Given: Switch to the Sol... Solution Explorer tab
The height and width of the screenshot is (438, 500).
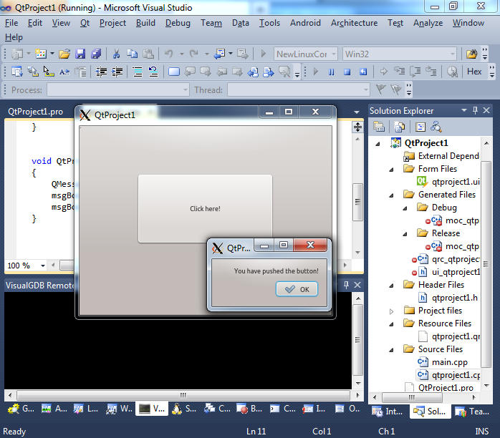Looking at the screenshot, I should 431,412.
